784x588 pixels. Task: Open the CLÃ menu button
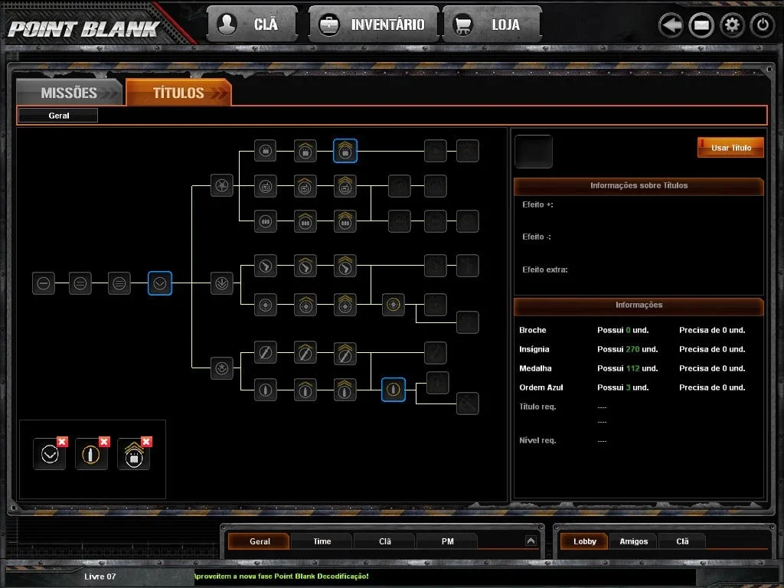point(252,24)
